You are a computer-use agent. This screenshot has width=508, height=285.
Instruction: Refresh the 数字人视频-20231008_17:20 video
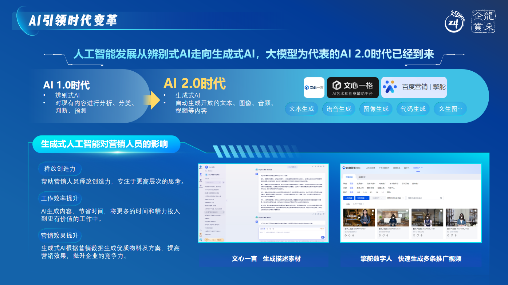(x=452, y=235)
